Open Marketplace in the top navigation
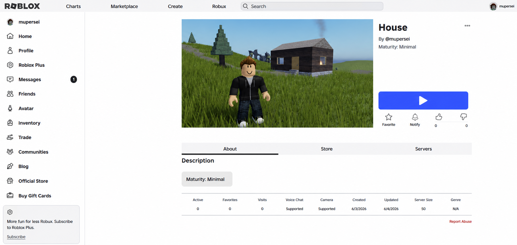 (124, 6)
